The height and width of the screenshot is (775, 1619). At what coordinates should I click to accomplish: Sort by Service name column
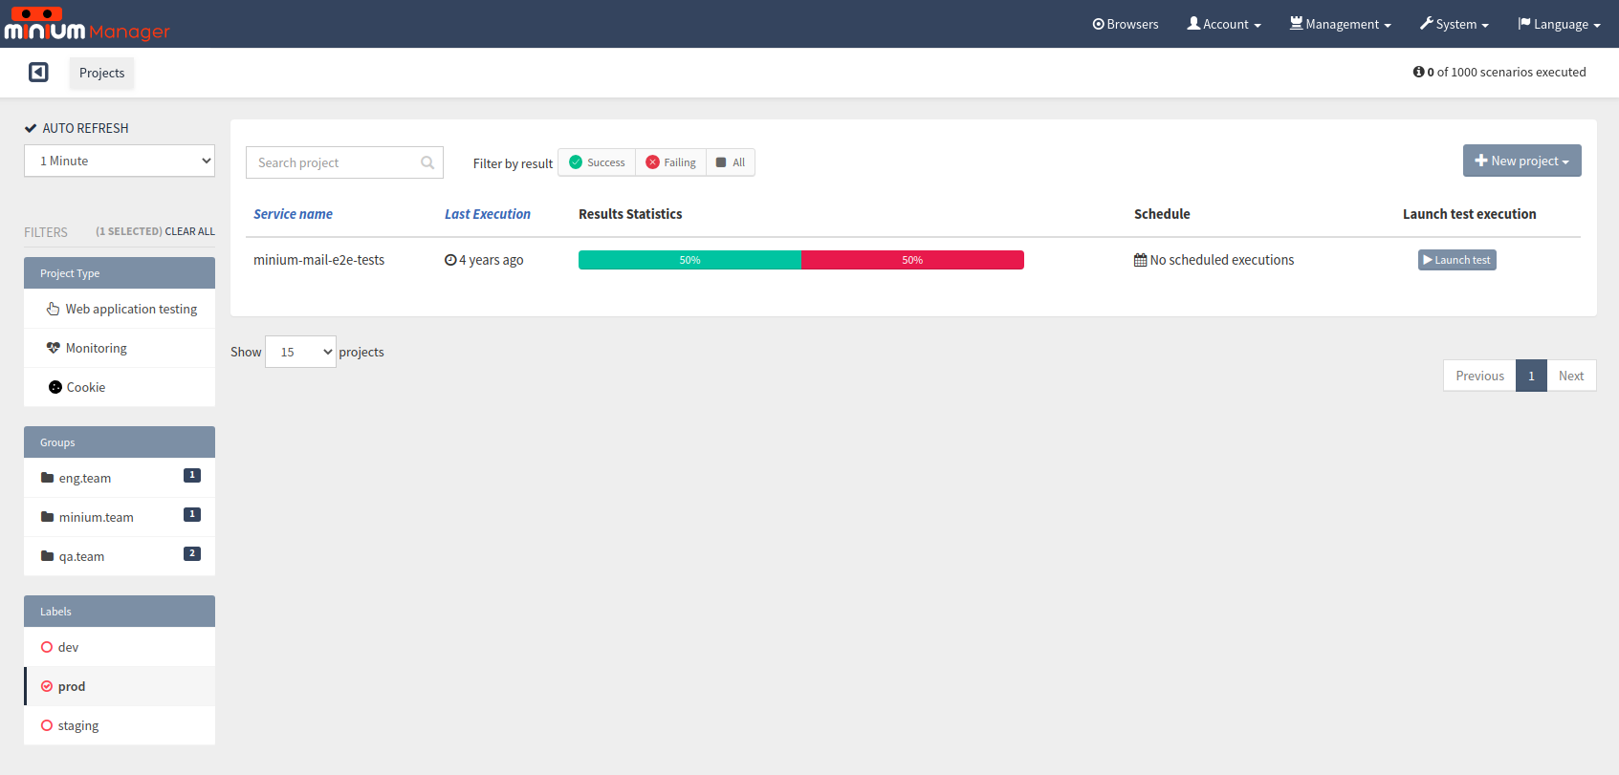pyautogui.click(x=293, y=214)
